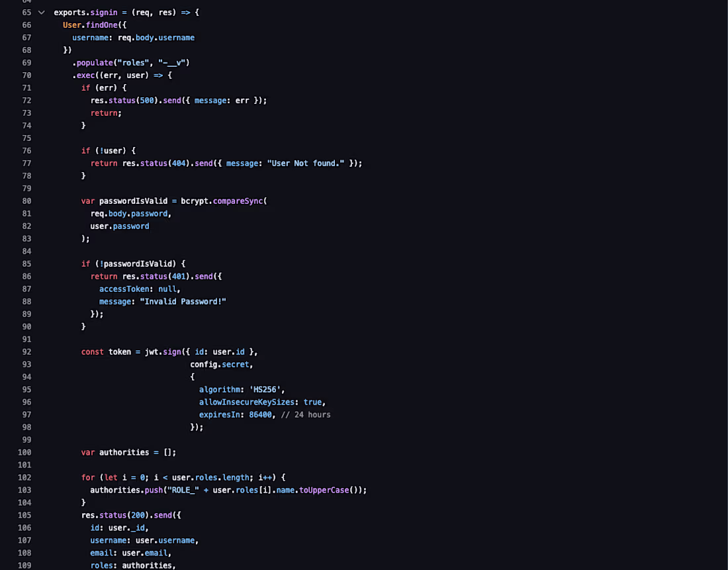Click the "// 24 hours" comment
This screenshot has height=570, width=728.
click(306, 414)
